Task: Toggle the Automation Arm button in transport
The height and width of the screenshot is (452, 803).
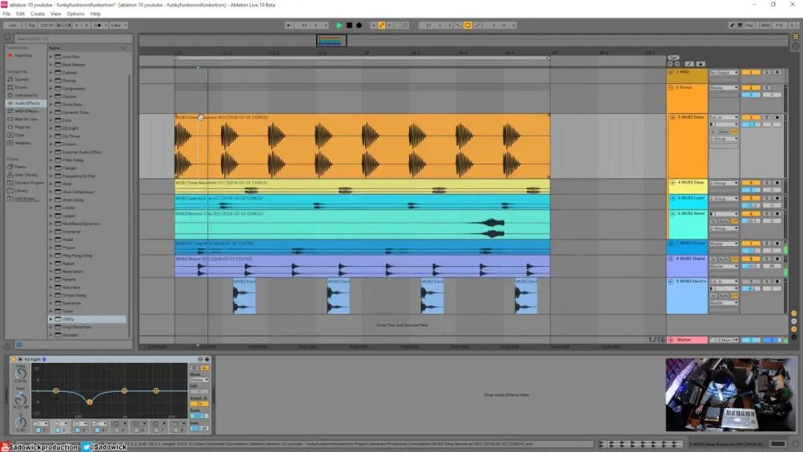Action: pos(381,25)
